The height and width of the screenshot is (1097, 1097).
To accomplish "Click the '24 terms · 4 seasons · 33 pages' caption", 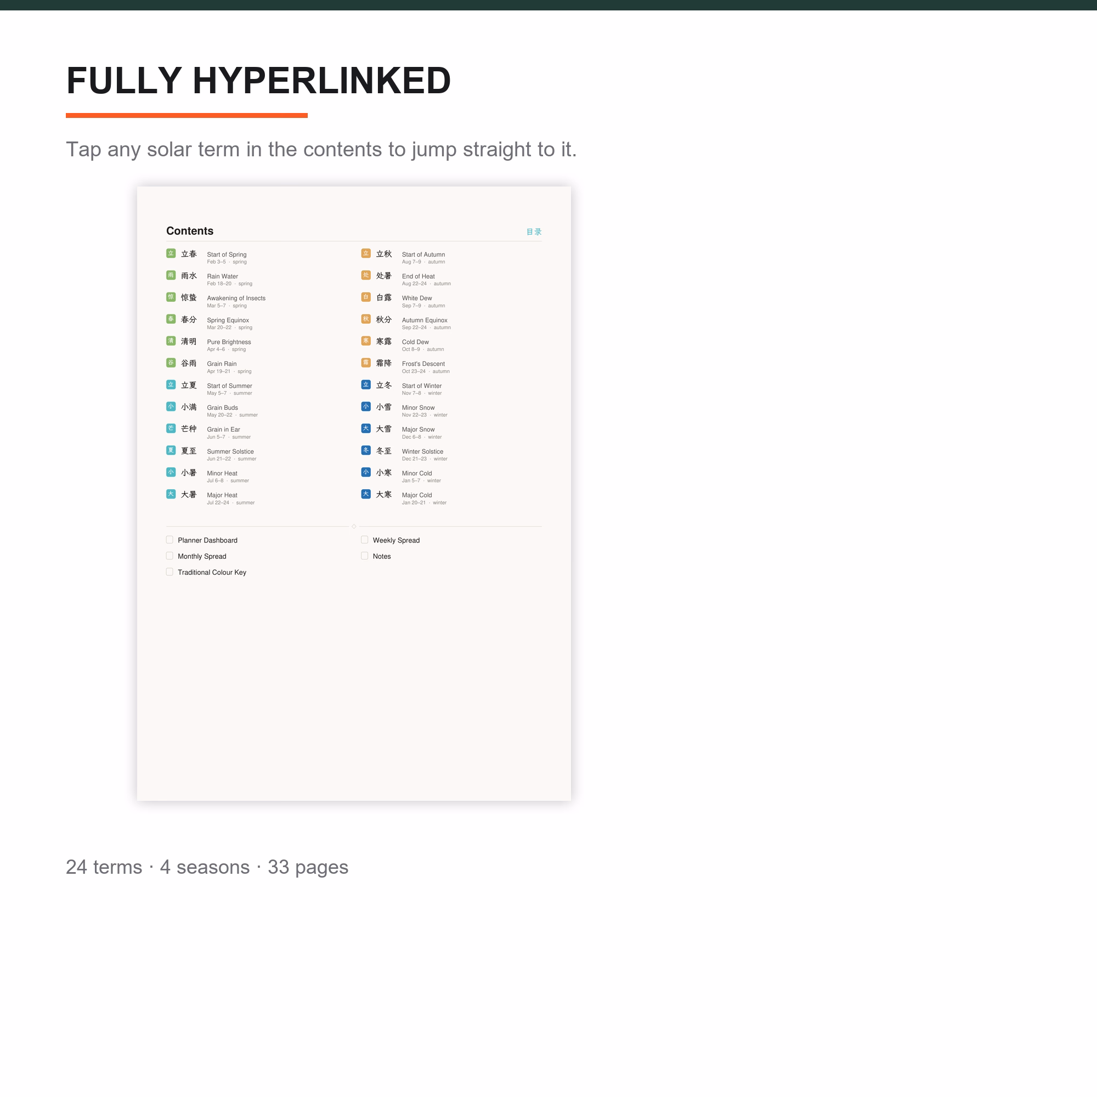I will pos(207,867).
